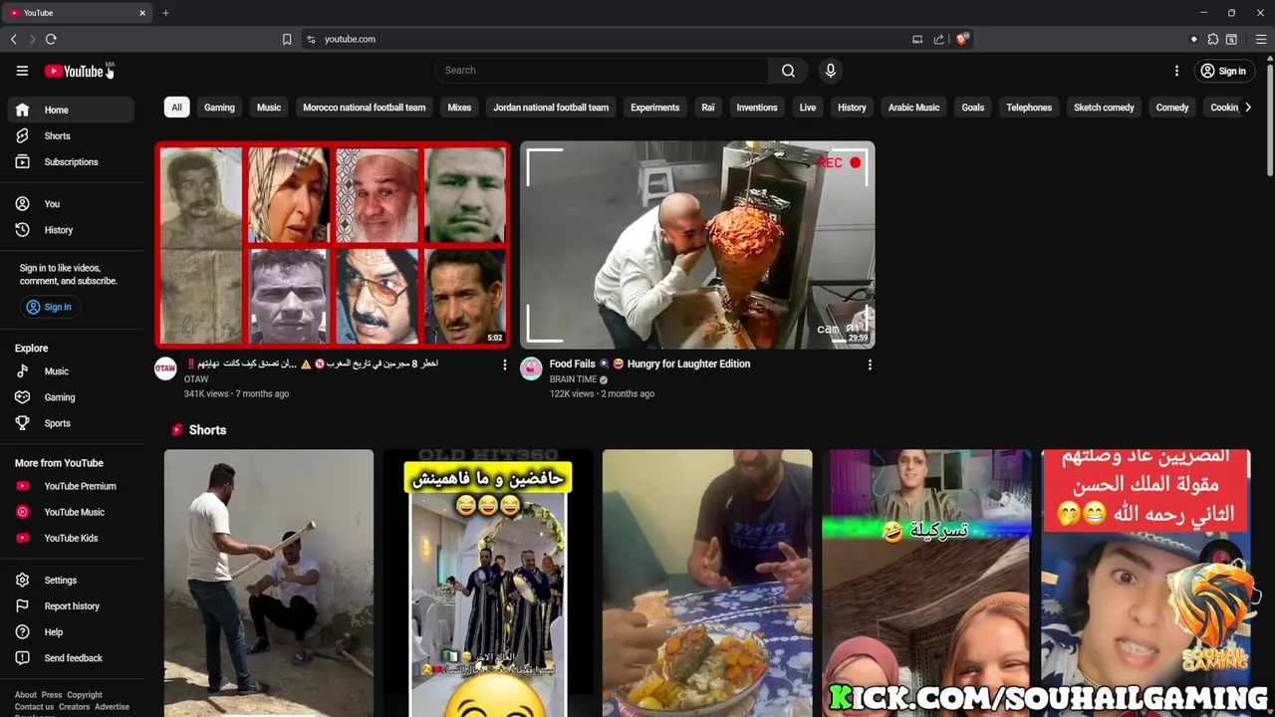Click the bookmark icon in address bar
1275x717 pixels.
tap(287, 39)
